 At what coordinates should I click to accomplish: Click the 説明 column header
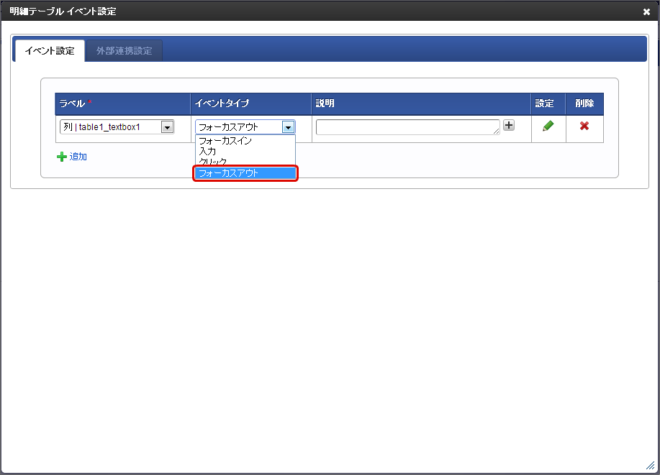click(421, 103)
